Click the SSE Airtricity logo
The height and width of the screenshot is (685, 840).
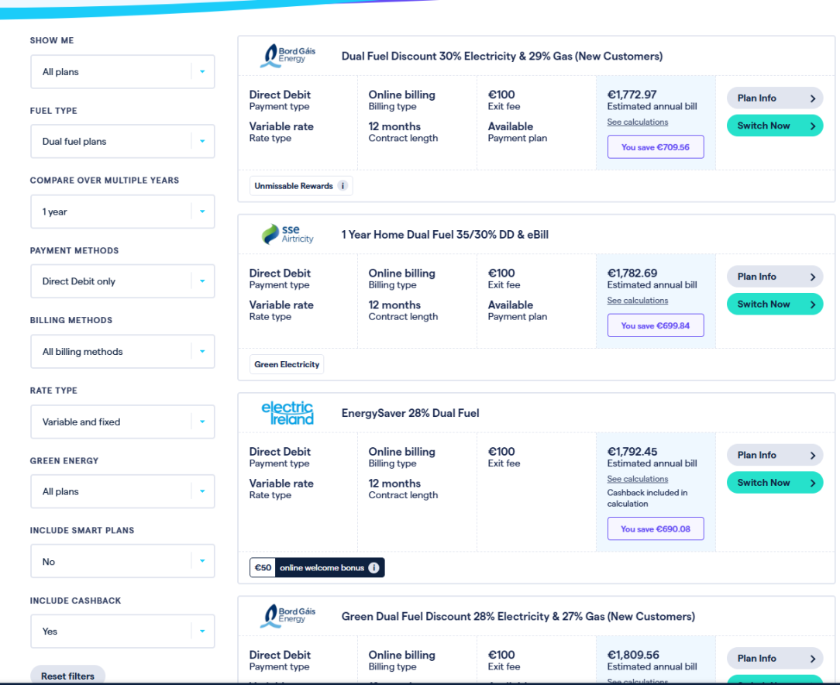287,234
